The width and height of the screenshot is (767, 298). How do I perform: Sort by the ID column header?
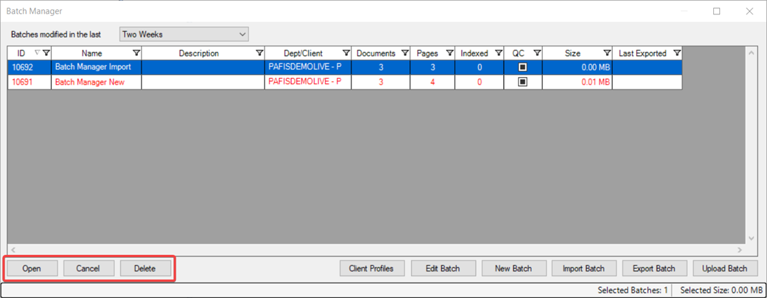point(21,53)
